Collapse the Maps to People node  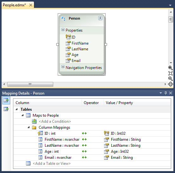[x=23, y=115]
